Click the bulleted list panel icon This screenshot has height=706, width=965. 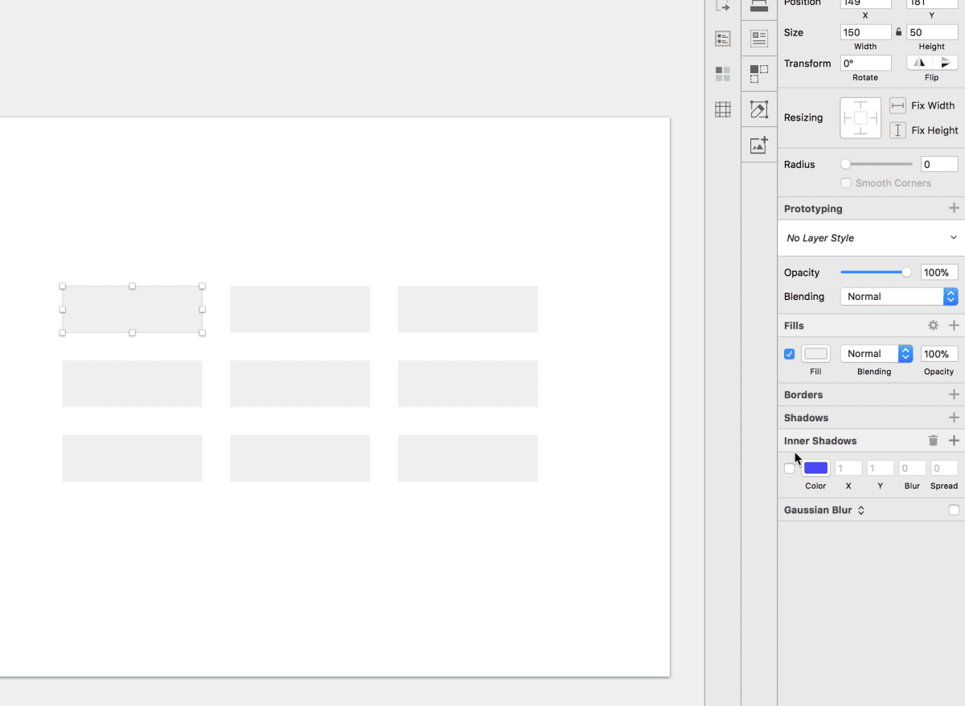(723, 39)
